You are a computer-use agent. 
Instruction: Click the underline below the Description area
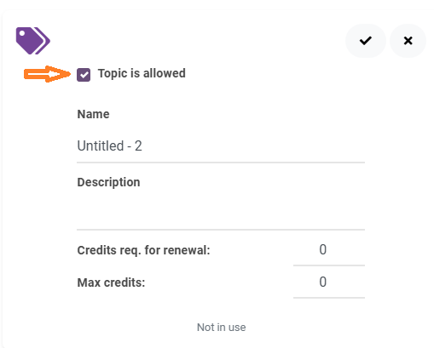tap(221, 230)
